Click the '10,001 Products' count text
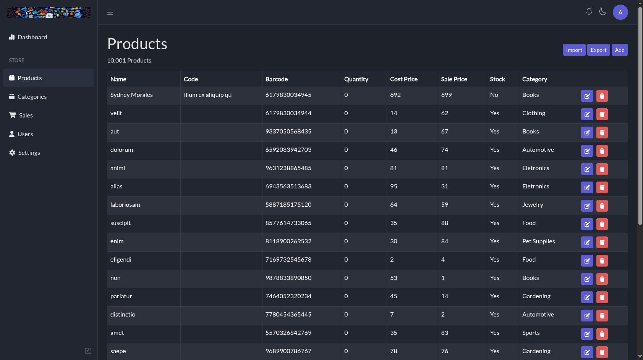Screen dimensions: 643x360 (129, 60)
